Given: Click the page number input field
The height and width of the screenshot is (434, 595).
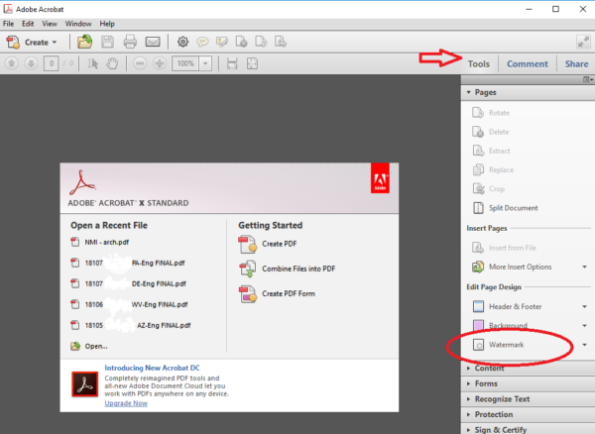Looking at the screenshot, I should point(50,63).
